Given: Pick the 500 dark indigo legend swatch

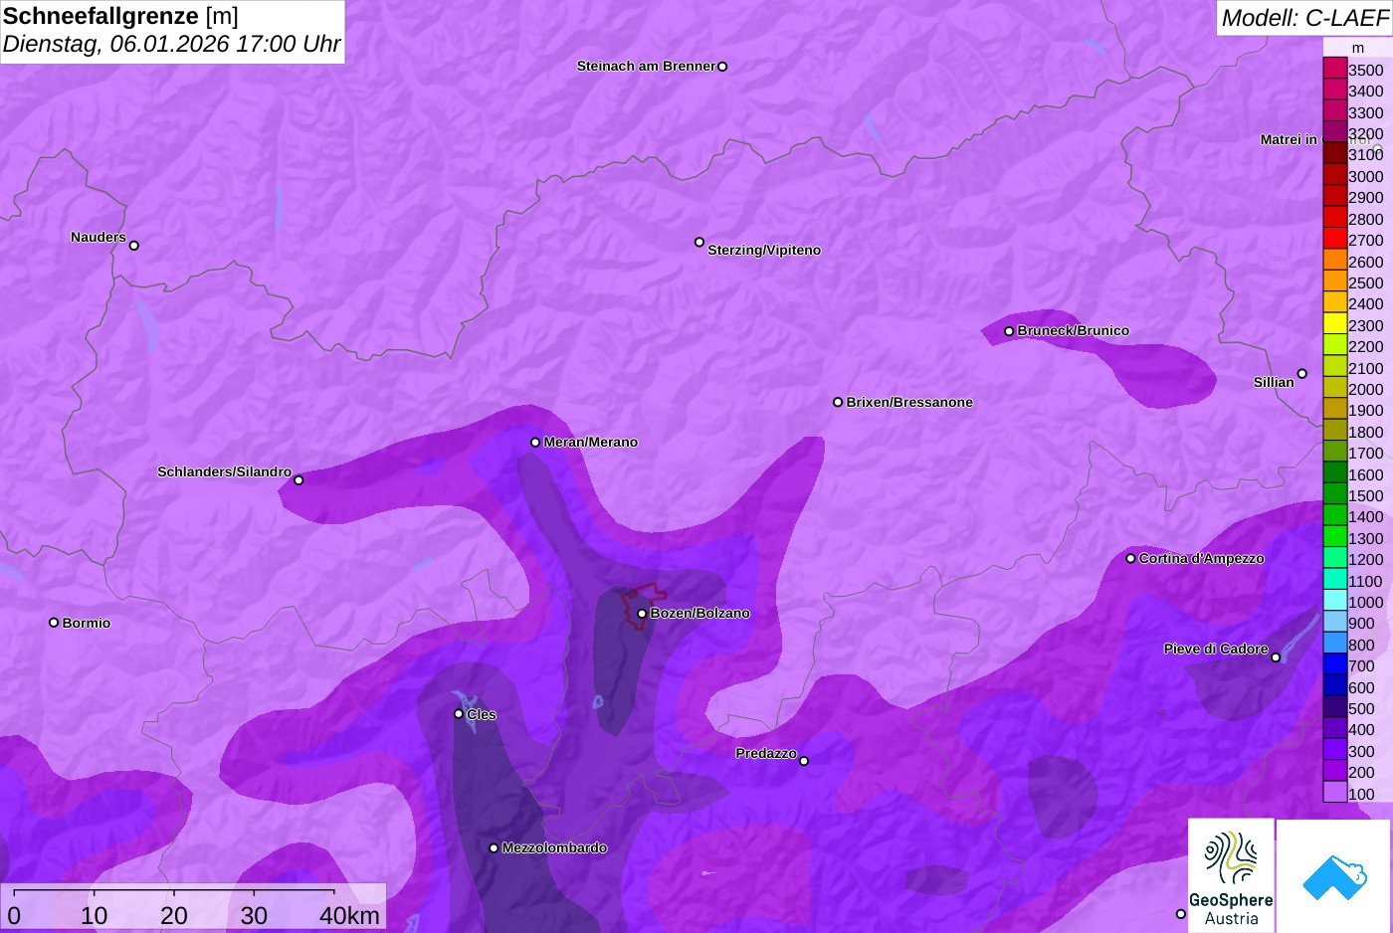Looking at the screenshot, I should click(x=1335, y=708).
